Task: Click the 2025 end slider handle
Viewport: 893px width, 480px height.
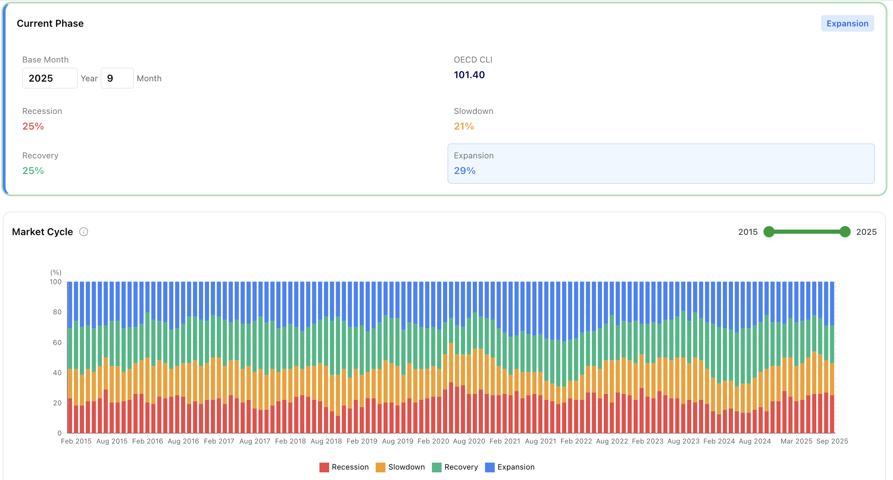Action: point(845,232)
